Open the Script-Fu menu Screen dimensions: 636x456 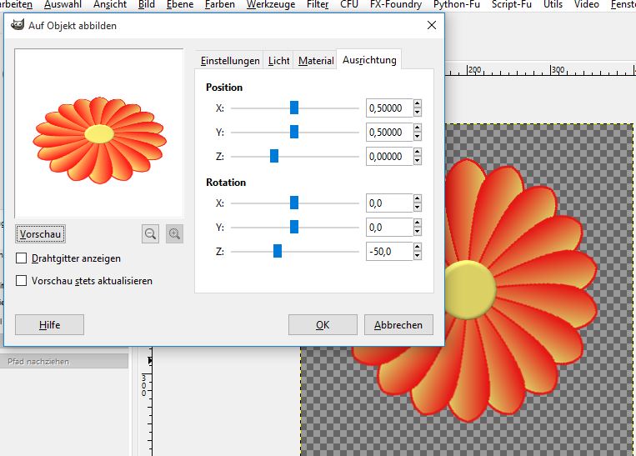(x=513, y=5)
